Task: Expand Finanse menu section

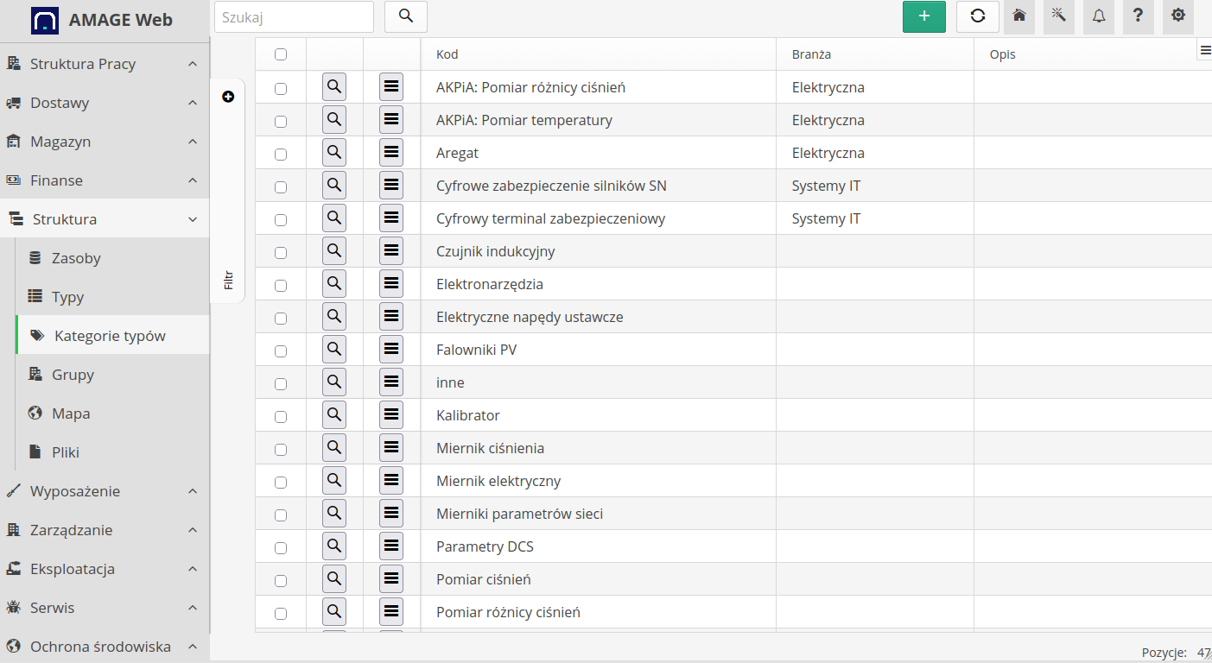Action: click(105, 180)
